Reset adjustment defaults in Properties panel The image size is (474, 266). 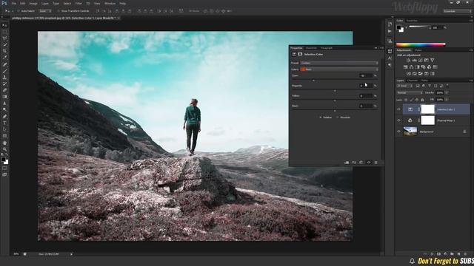[x=361, y=163]
